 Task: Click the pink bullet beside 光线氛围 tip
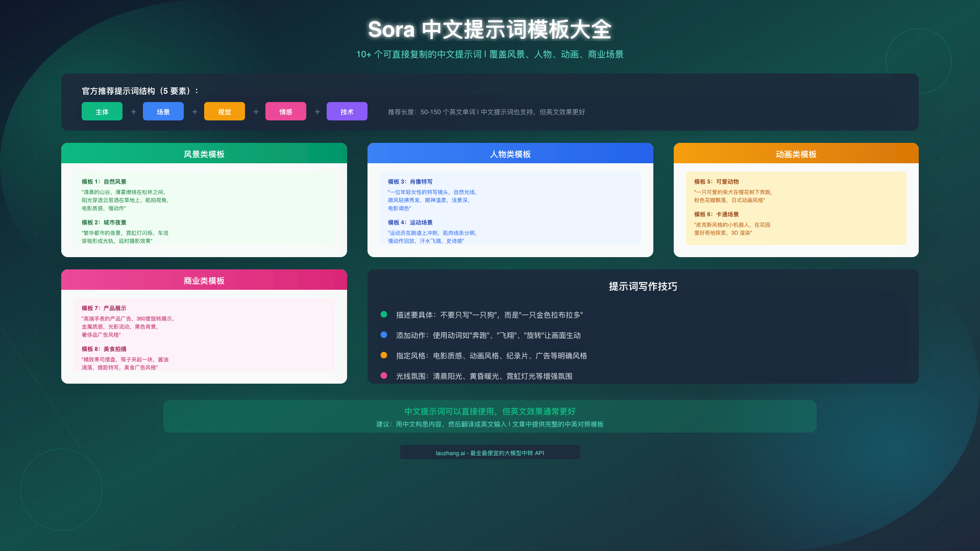(383, 375)
